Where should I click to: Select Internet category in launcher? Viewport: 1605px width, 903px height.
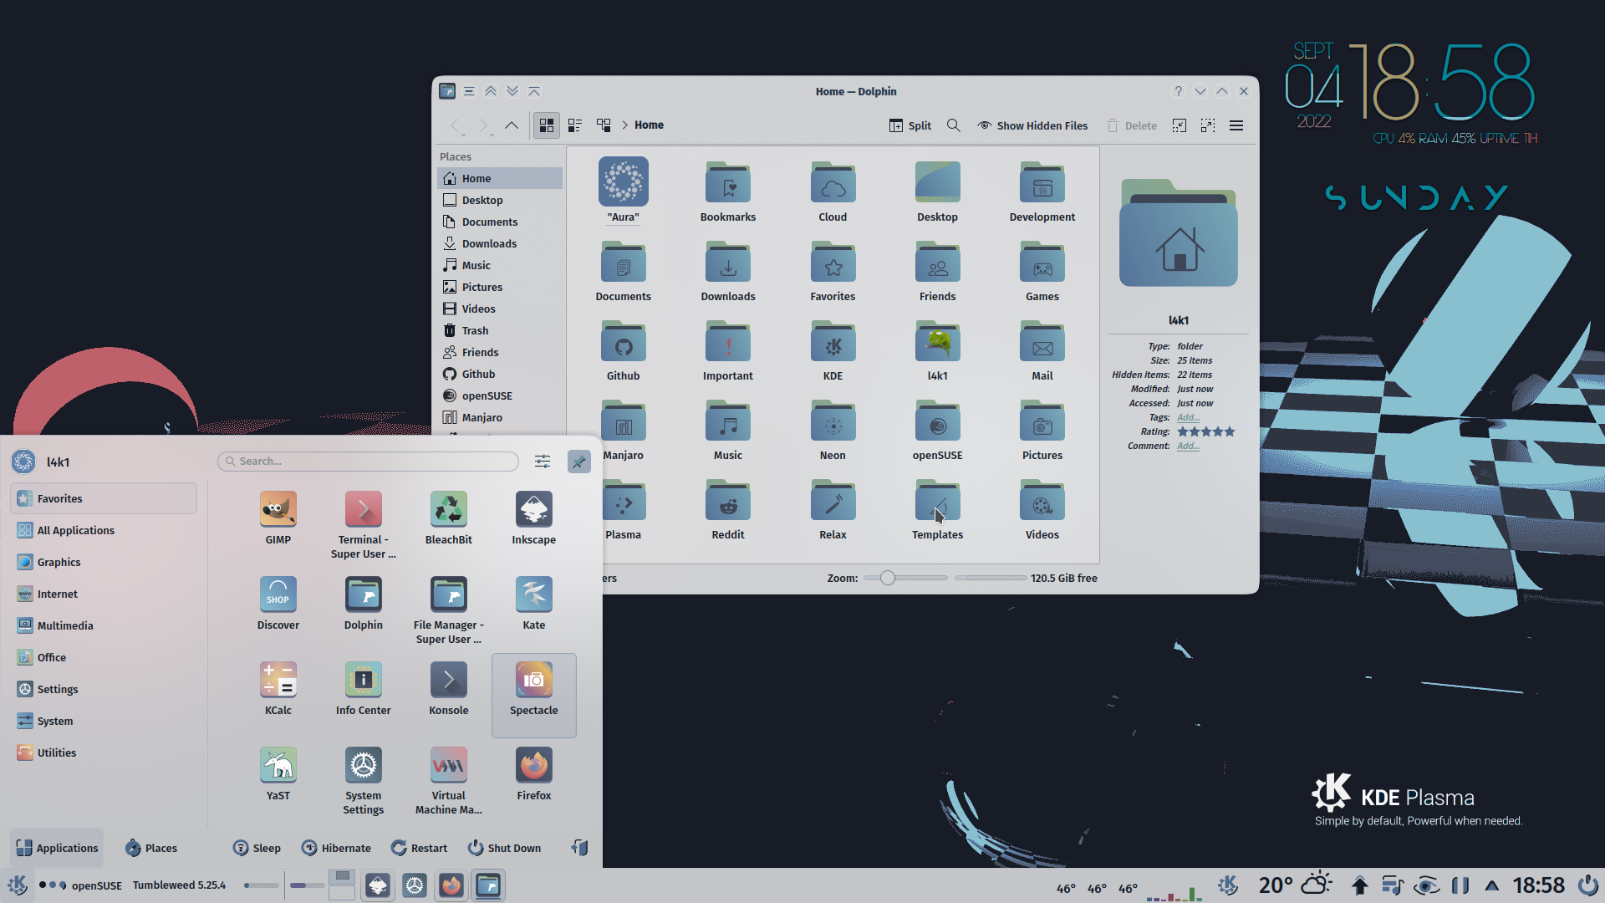pos(104,594)
